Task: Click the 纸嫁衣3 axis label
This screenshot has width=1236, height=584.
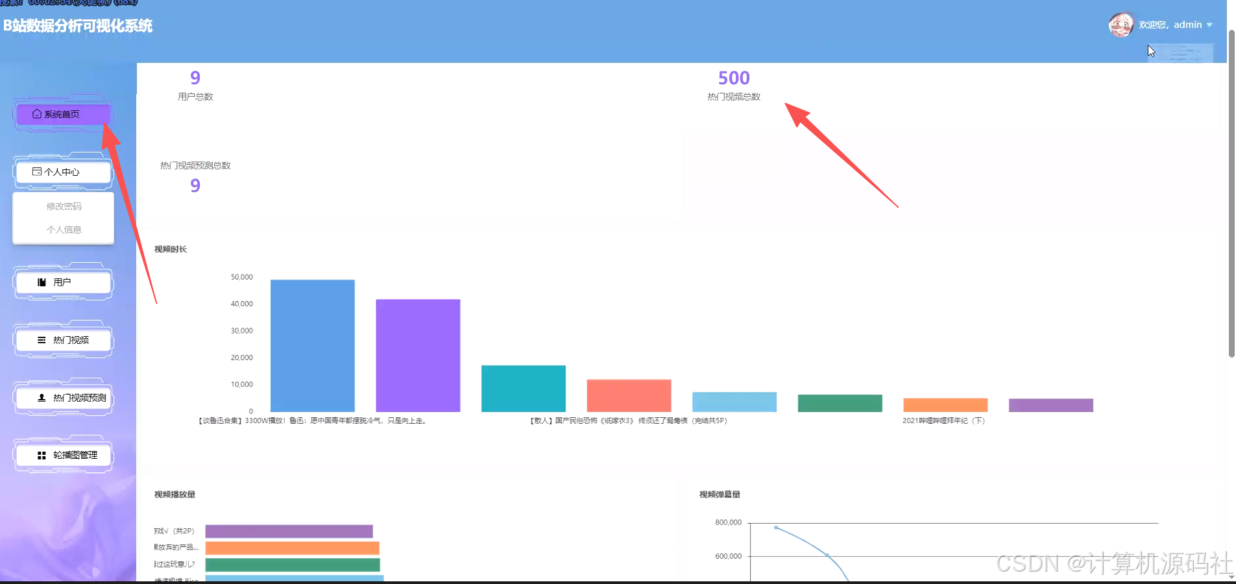Action: pos(629,420)
